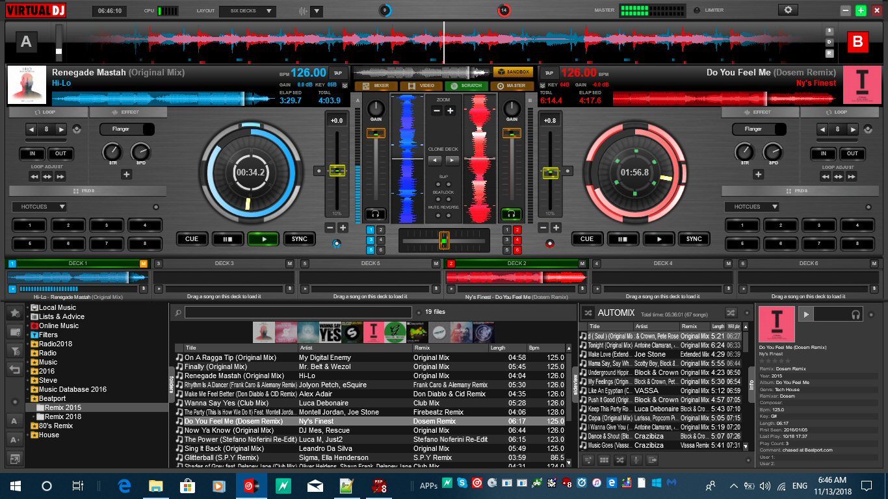This screenshot has height=499, width=888.
Task: Open the waveform style dropdown in top bar
Action: (317, 11)
